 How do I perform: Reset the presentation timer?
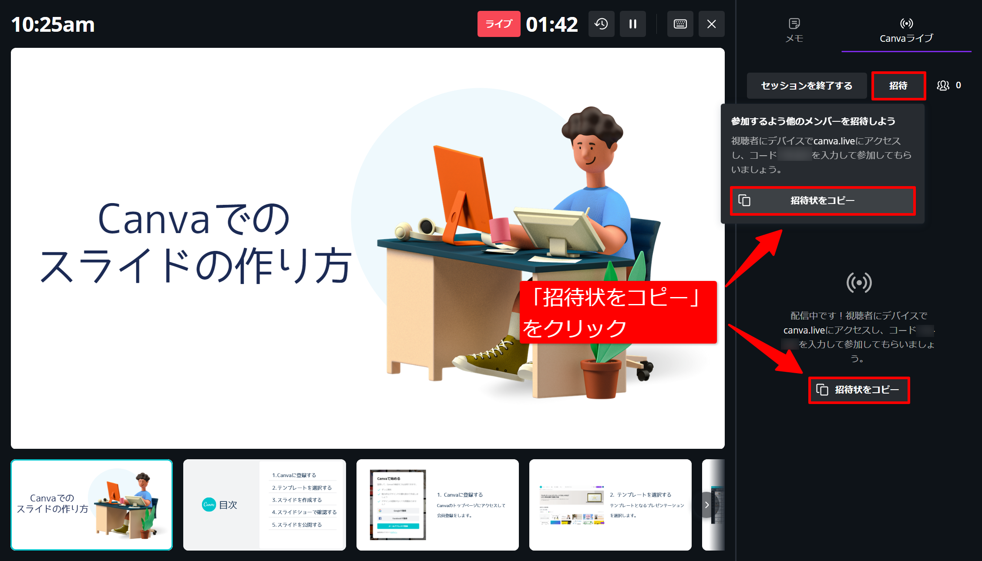click(x=601, y=24)
